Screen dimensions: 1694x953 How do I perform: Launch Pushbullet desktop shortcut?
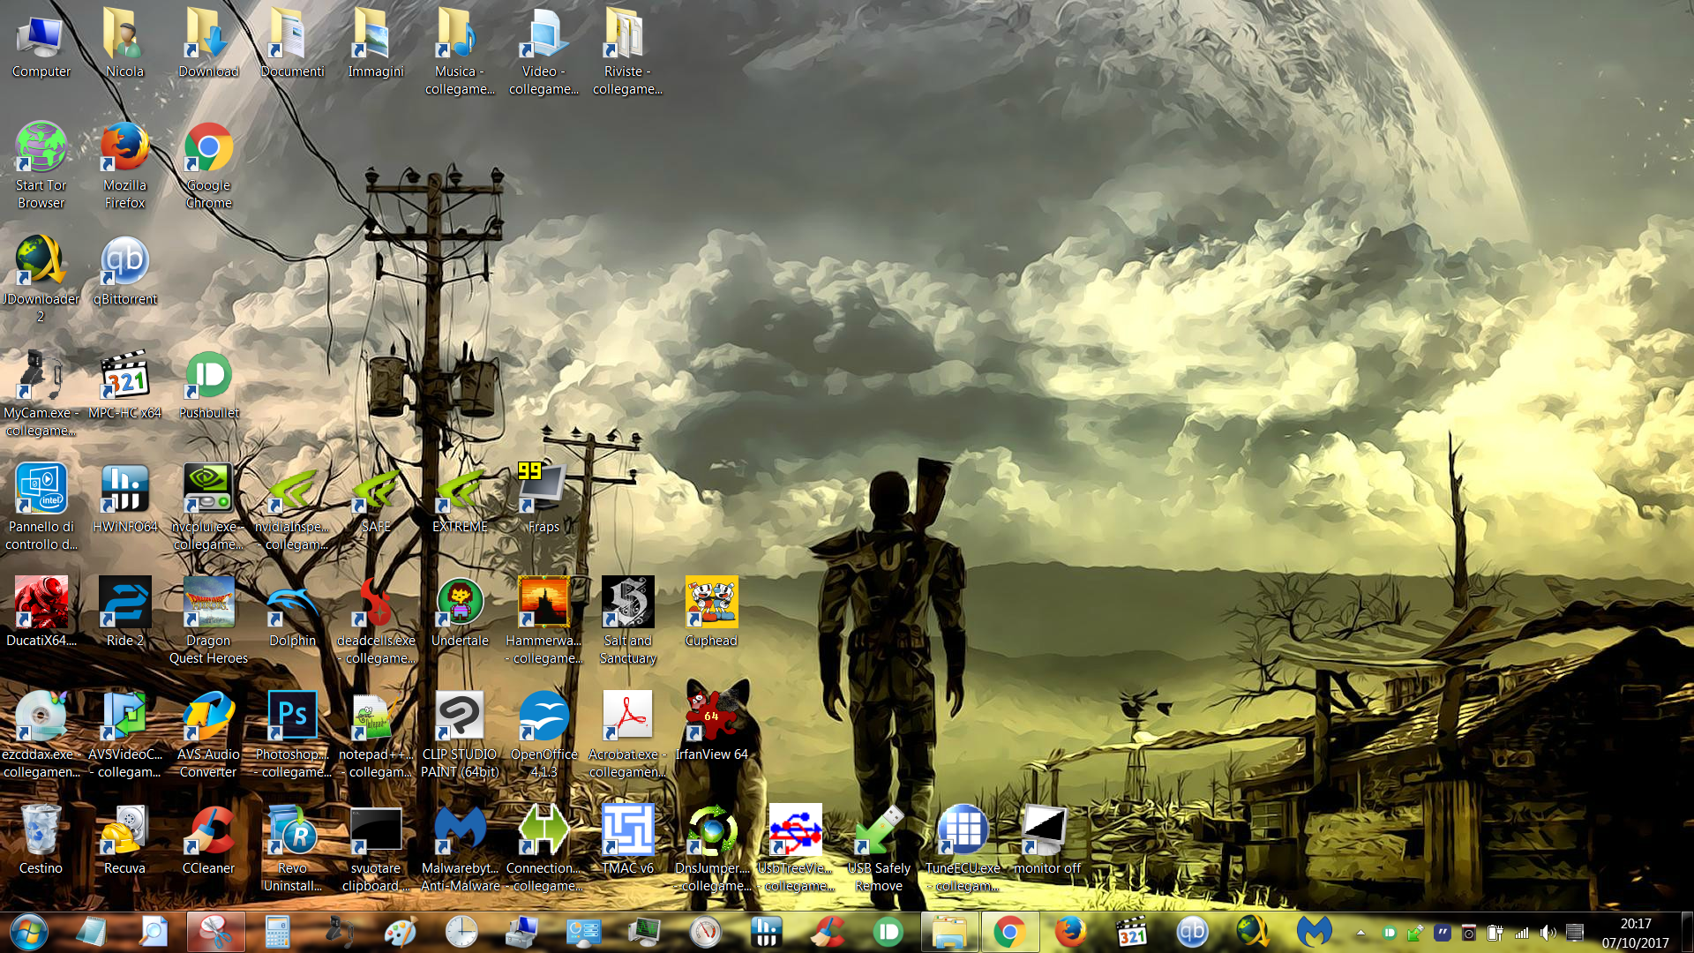(x=208, y=385)
